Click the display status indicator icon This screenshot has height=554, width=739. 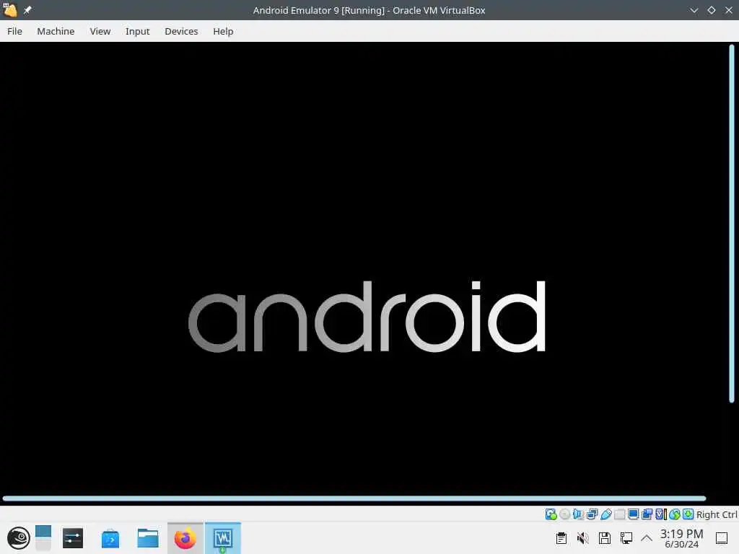(x=634, y=514)
